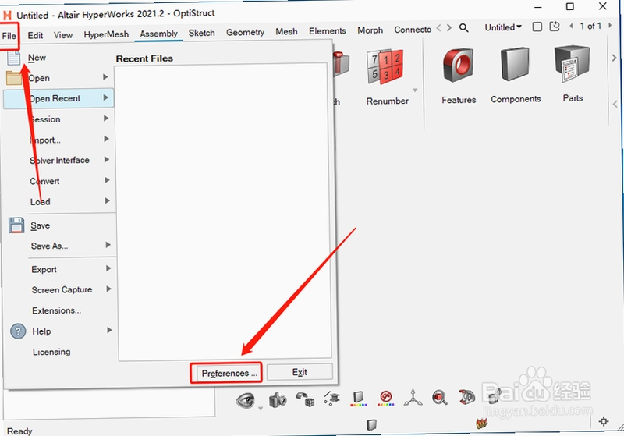Click the red crossed-circle color icon

pyautogui.click(x=385, y=398)
